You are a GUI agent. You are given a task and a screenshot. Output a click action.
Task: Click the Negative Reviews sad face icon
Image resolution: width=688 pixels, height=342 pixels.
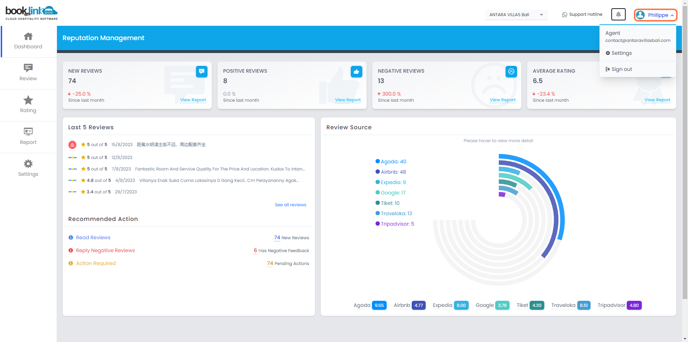511,72
